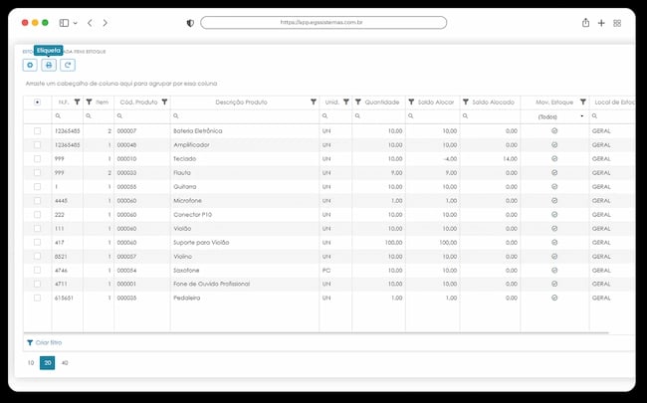
Task: Click the add new record plus icon
Action: [30, 65]
